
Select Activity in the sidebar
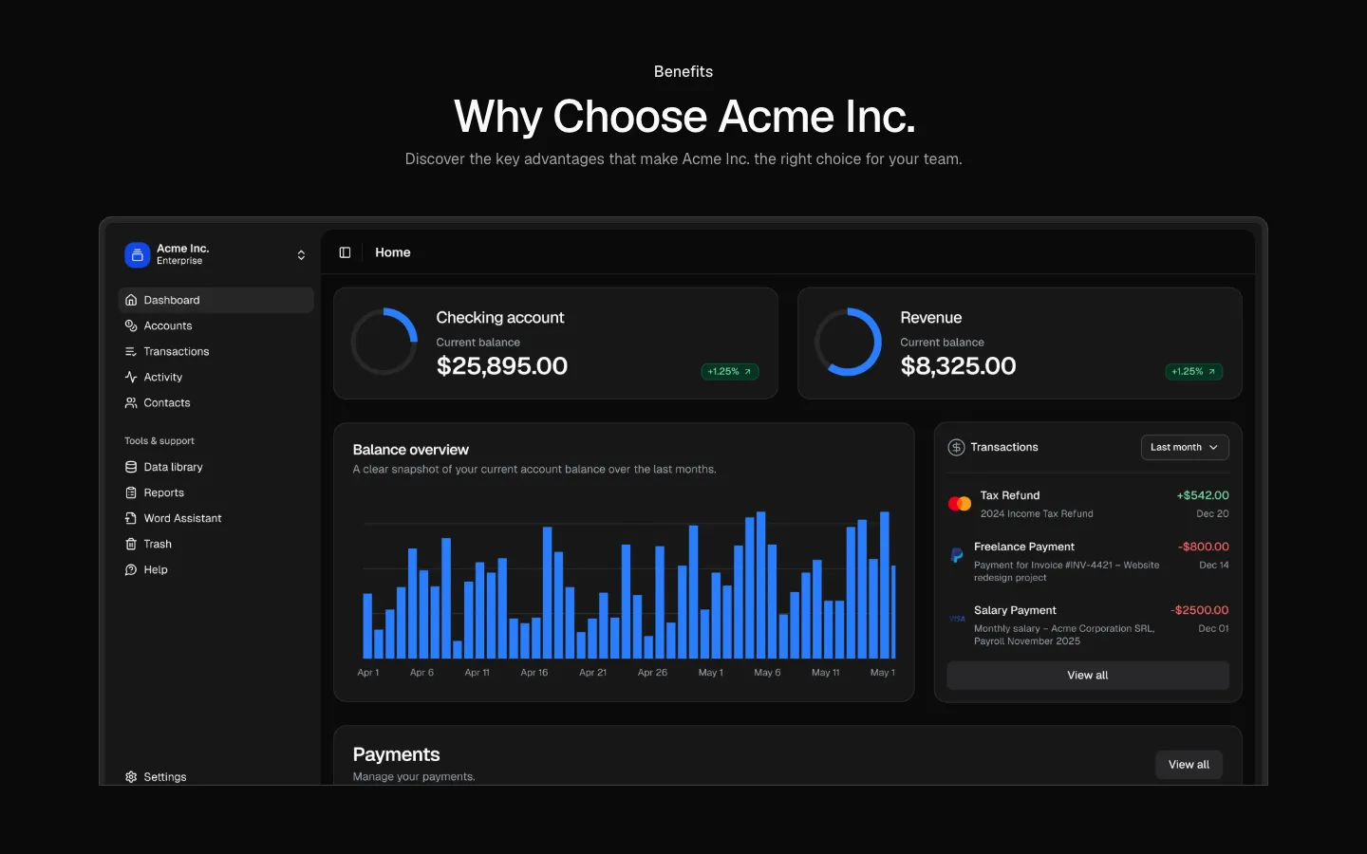point(215,377)
